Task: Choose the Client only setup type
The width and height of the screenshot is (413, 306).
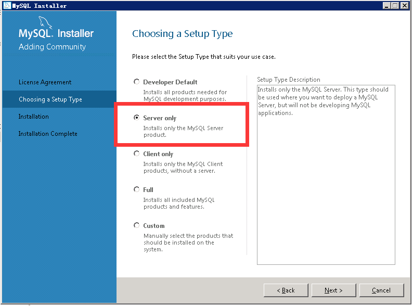Action: [136, 154]
